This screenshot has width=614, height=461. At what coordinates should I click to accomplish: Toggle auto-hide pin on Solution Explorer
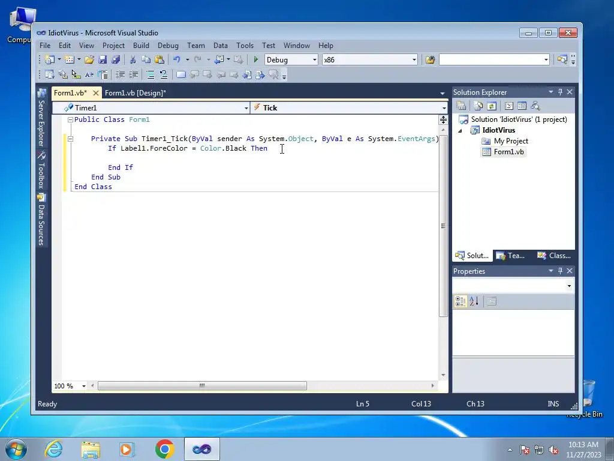(561, 92)
